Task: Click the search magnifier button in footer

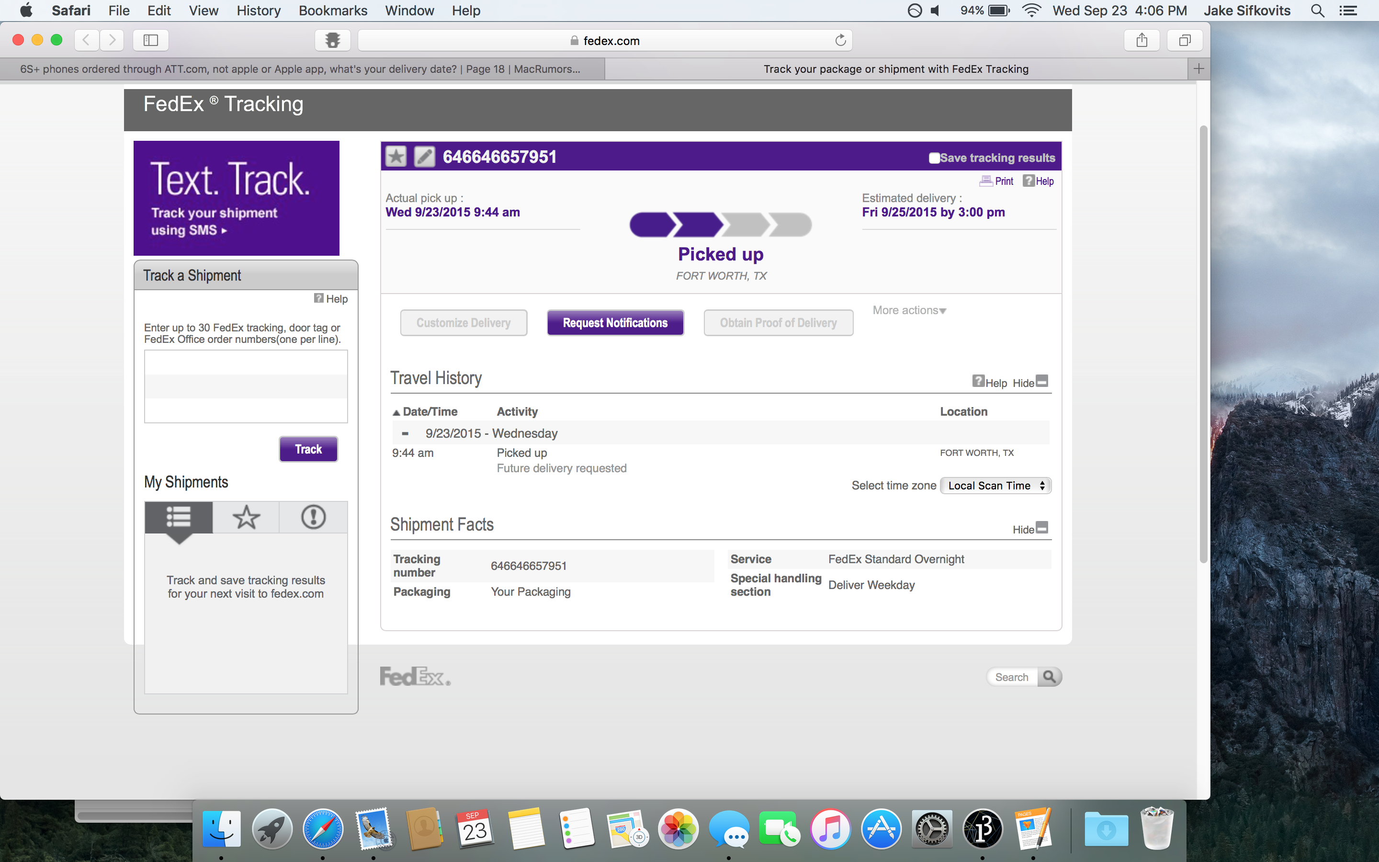Action: (x=1049, y=677)
